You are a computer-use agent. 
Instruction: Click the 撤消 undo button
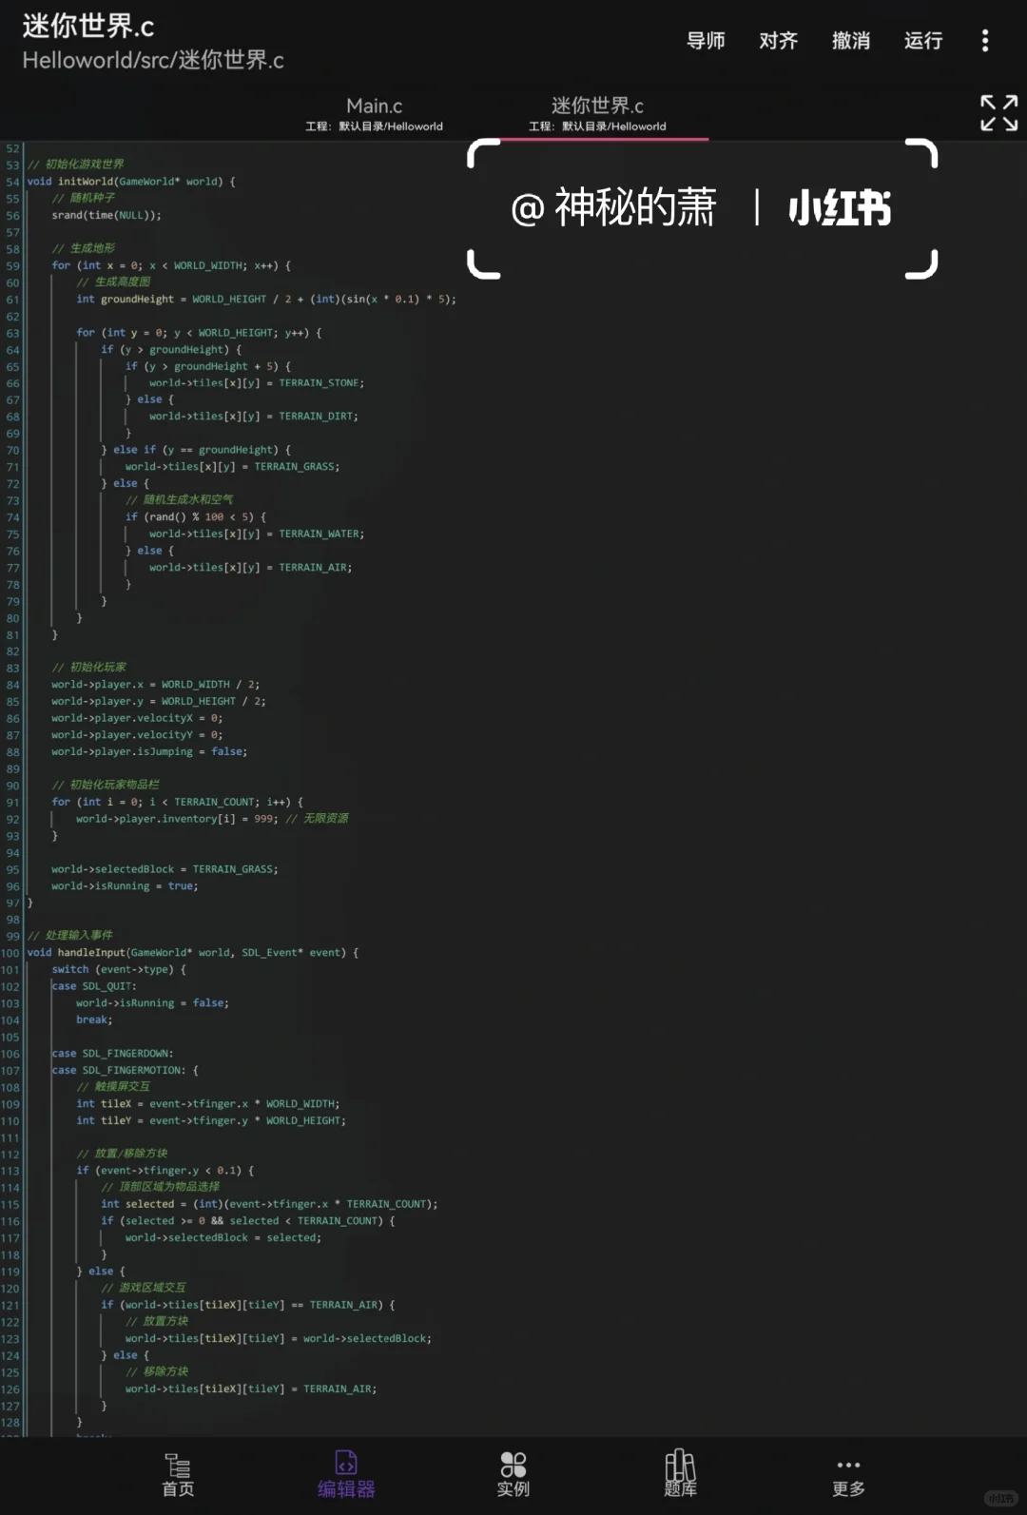[851, 40]
